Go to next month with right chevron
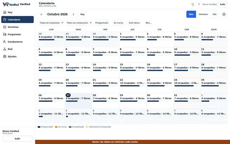Image resolution: width=230 pixels, height=144 pixels. pyautogui.click(x=74, y=14)
